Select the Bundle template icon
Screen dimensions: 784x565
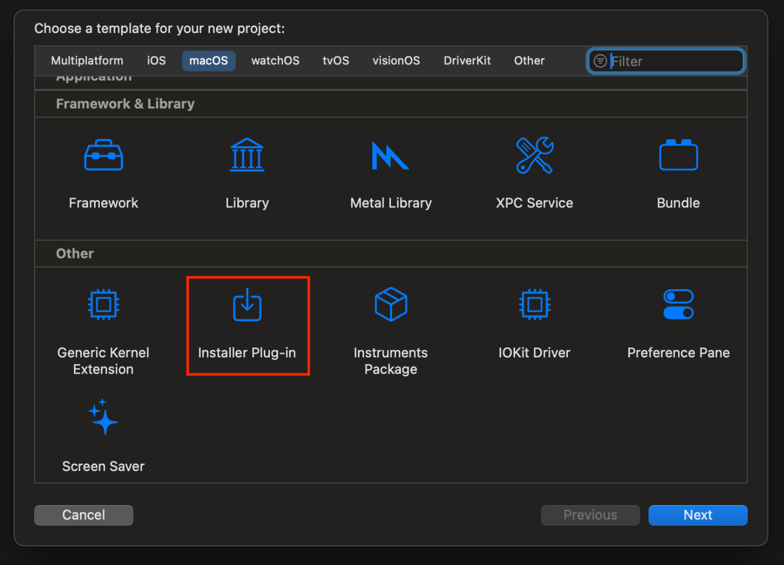pos(678,155)
